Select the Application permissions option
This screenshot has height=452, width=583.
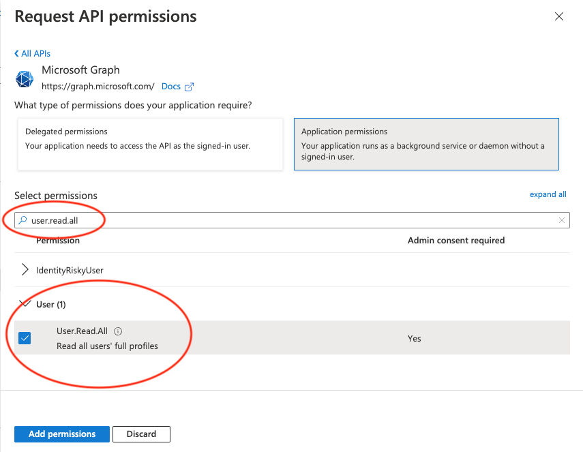point(426,145)
